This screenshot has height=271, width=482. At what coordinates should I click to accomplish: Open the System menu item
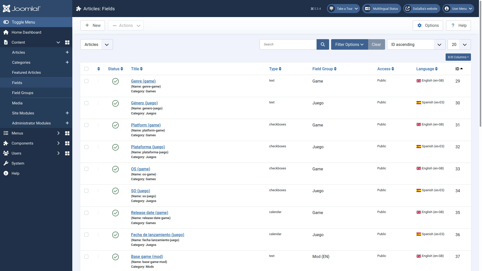pos(18,163)
